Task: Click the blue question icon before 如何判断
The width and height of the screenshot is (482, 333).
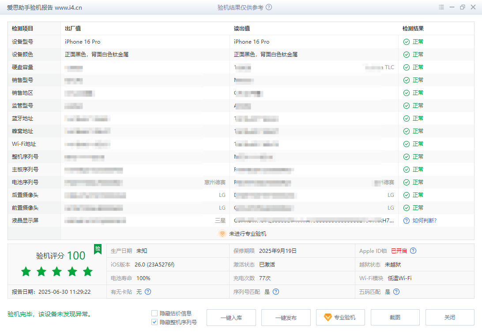Action: point(407,220)
